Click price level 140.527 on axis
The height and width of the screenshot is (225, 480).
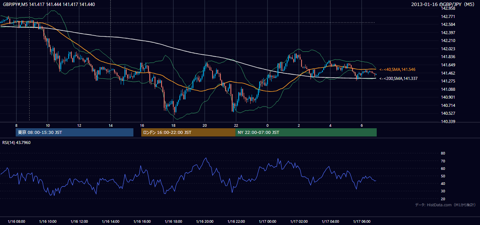click(448, 113)
